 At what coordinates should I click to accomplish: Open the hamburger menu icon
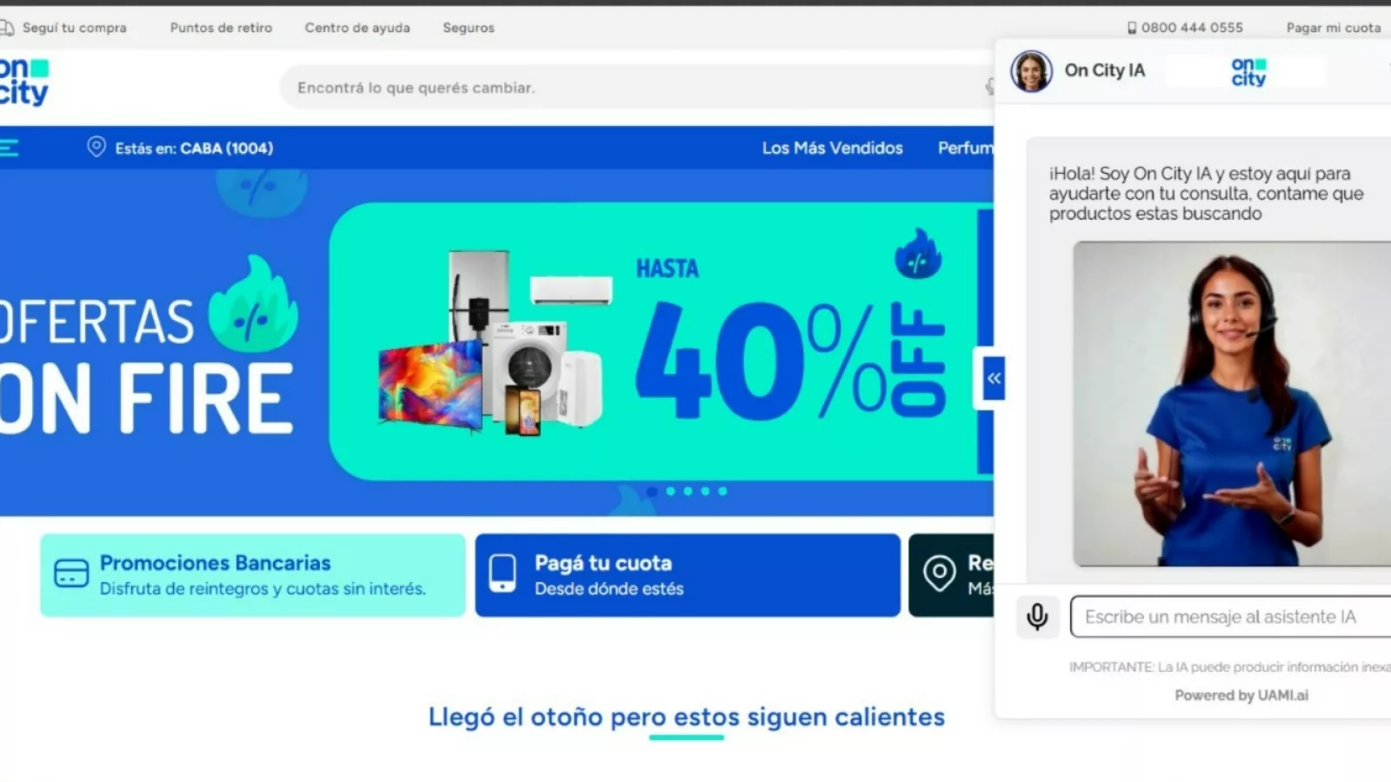point(9,149)
